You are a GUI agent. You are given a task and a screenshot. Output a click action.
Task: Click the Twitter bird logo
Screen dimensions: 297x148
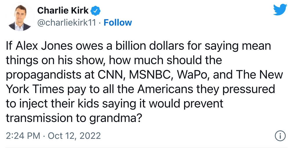click(x=280, y=10)
